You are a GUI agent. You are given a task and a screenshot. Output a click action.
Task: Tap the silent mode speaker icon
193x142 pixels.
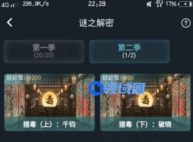(149, 4)
